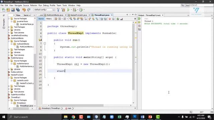
Task: Click Re-run with different parameters in Output
Action: [139, 22]
